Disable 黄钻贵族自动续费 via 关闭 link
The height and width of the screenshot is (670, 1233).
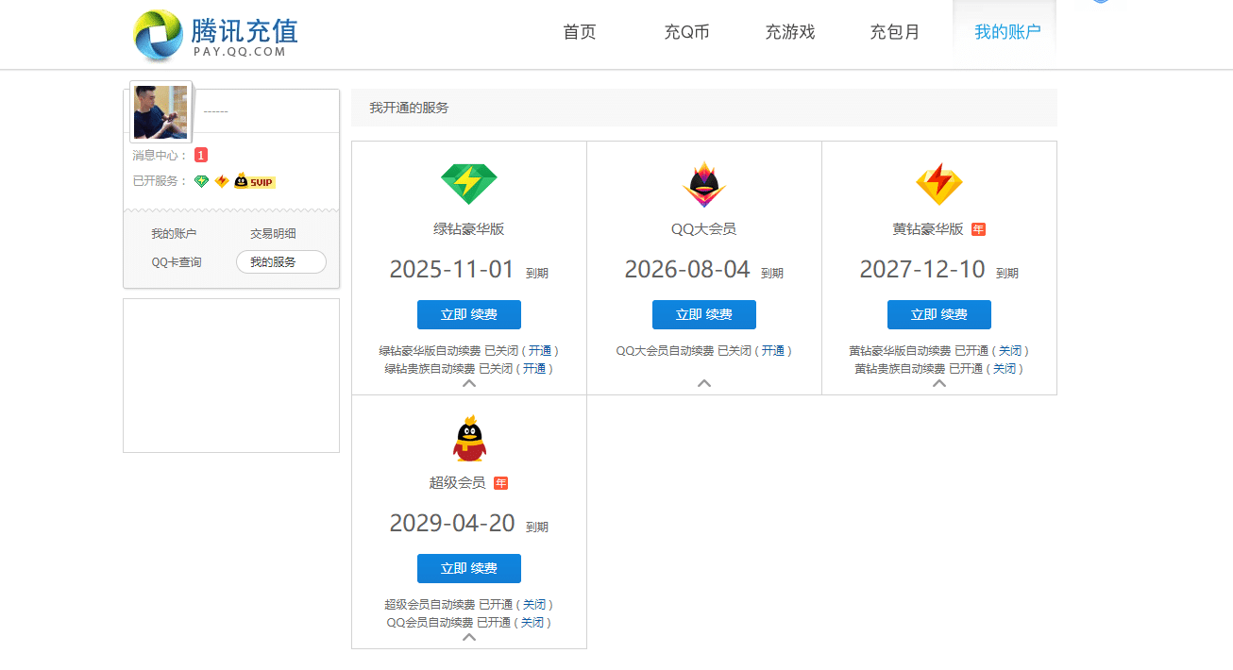click(x=1005, y=369)
